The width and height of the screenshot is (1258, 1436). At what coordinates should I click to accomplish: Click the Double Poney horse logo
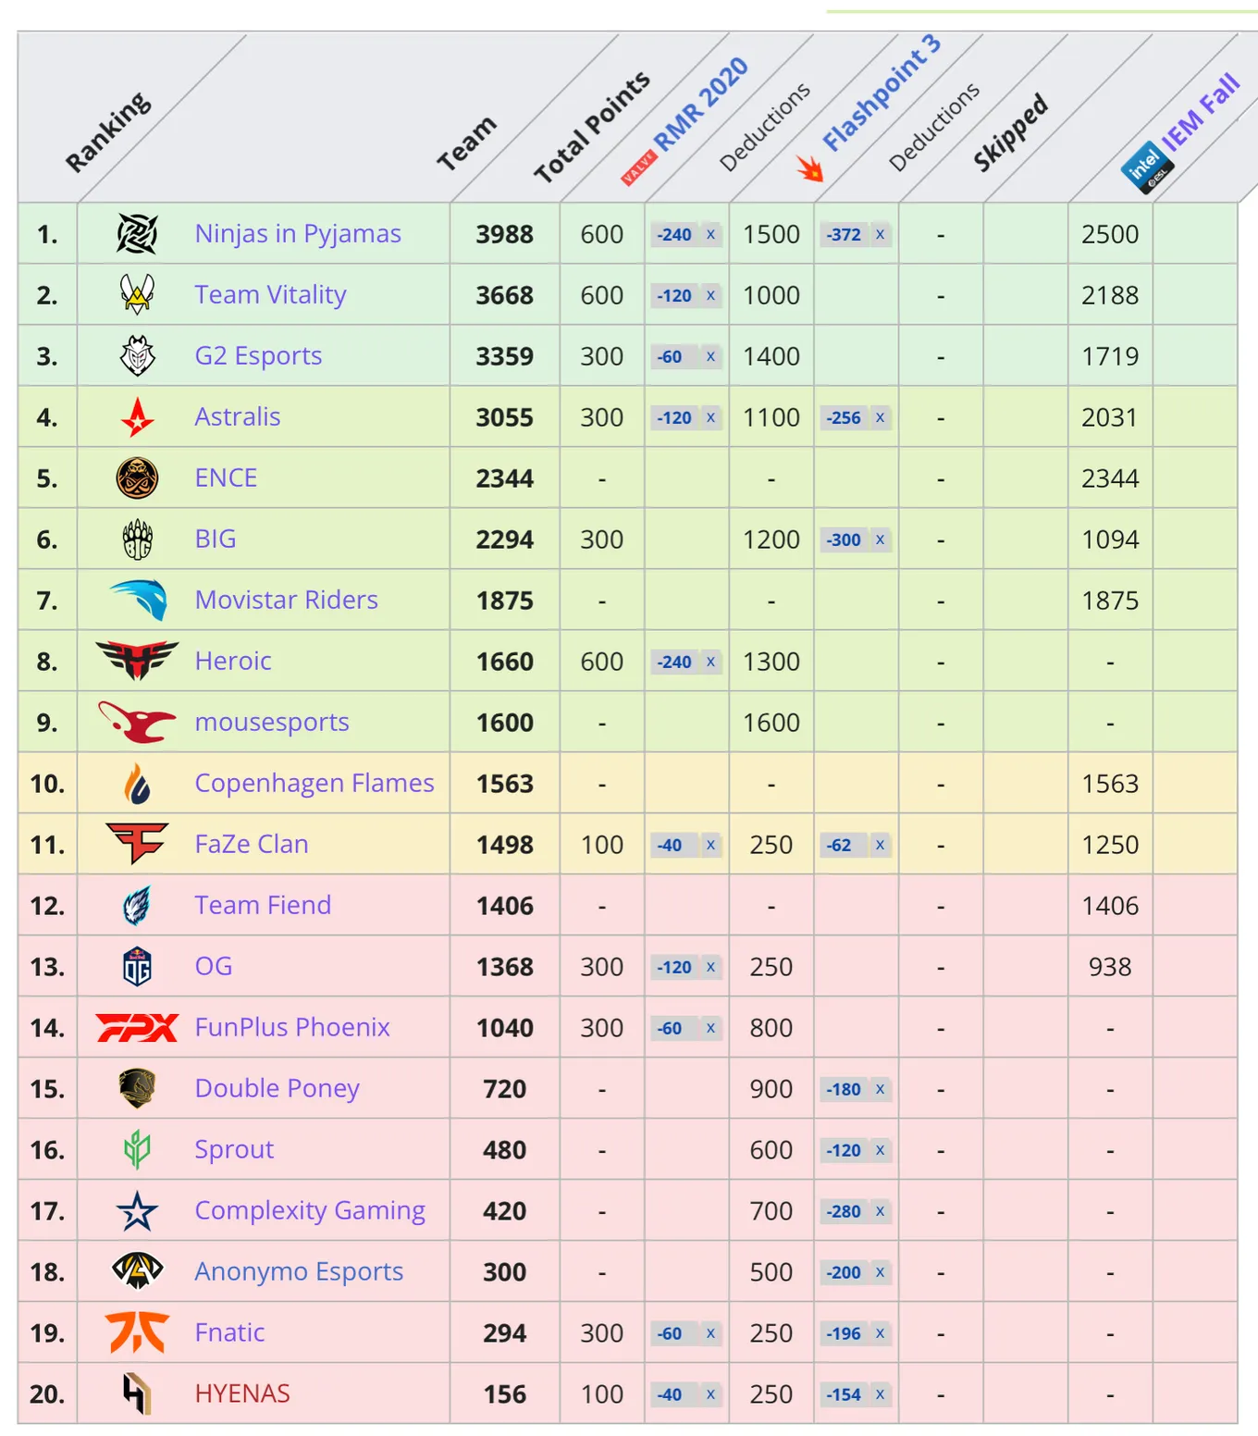[137, 1089]
